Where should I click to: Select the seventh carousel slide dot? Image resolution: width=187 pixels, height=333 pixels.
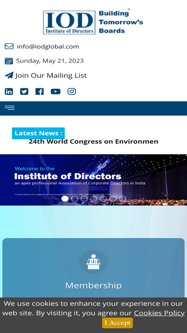(x=122, y=199)
